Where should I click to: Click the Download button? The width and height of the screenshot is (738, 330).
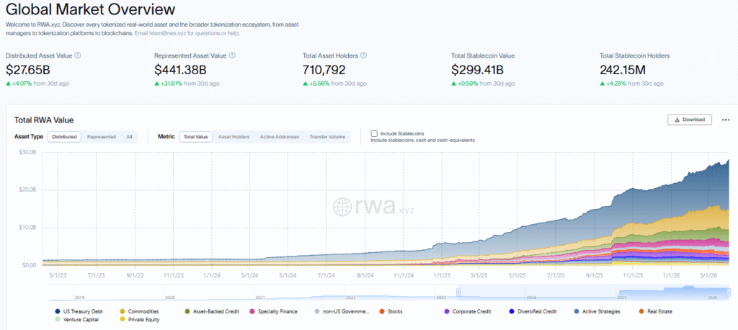point(690,120)
